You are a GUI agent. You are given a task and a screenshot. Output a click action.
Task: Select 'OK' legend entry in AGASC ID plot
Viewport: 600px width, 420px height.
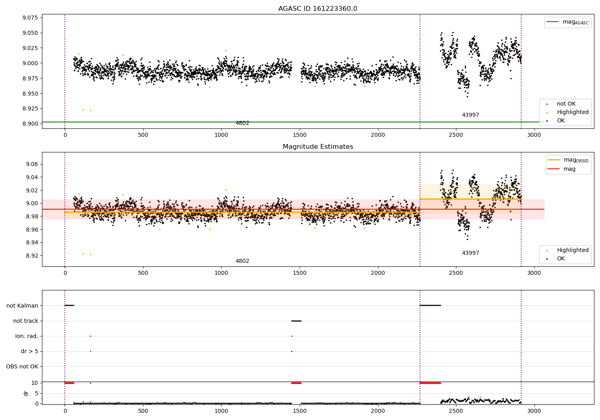(561, 121)
